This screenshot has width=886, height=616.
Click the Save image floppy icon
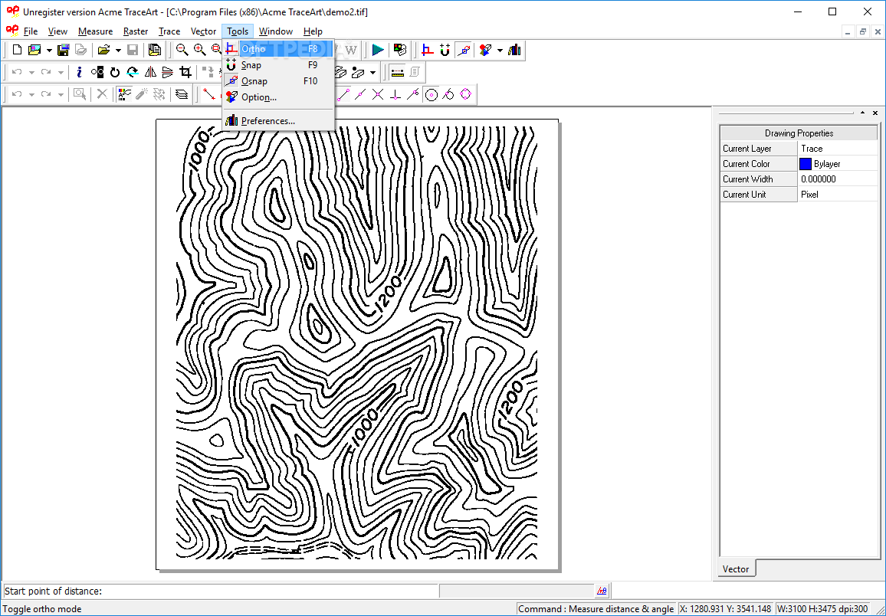tap(64, 51)
